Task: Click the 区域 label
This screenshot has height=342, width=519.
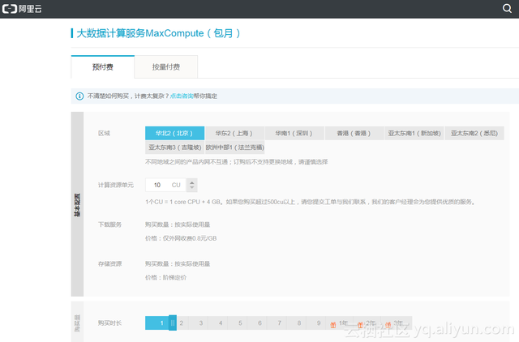Action: coord(104,133)
